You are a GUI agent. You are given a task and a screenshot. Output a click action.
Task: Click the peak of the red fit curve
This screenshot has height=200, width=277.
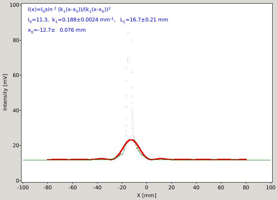[x=131, y=140]
